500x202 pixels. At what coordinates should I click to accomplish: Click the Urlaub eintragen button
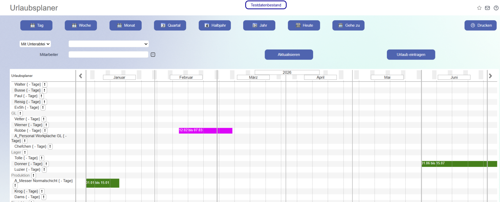point(411,55)
